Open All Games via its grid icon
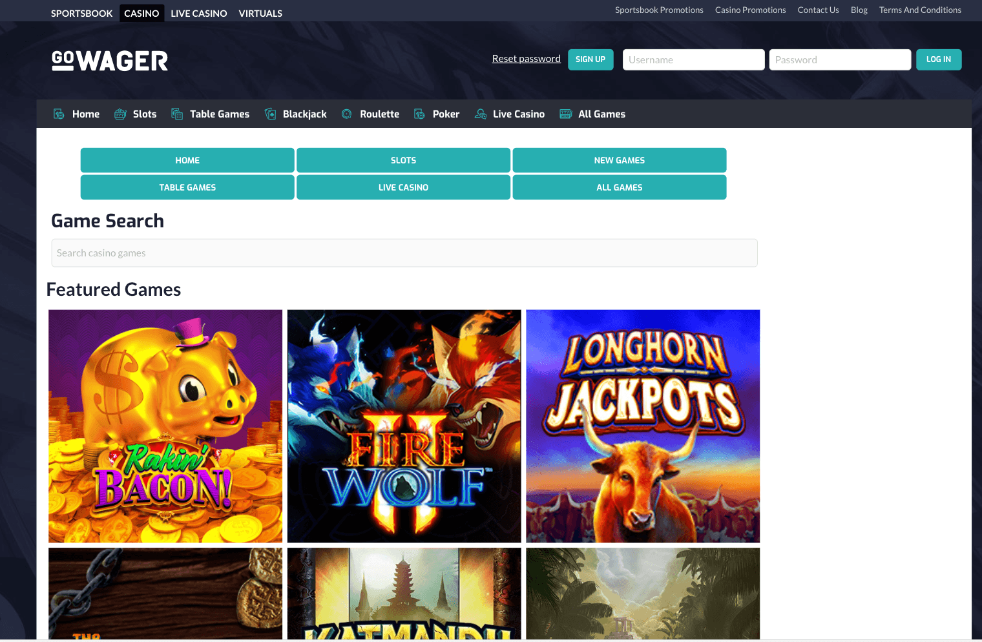Screen dimensions: 982x642 tap(565, 114)
